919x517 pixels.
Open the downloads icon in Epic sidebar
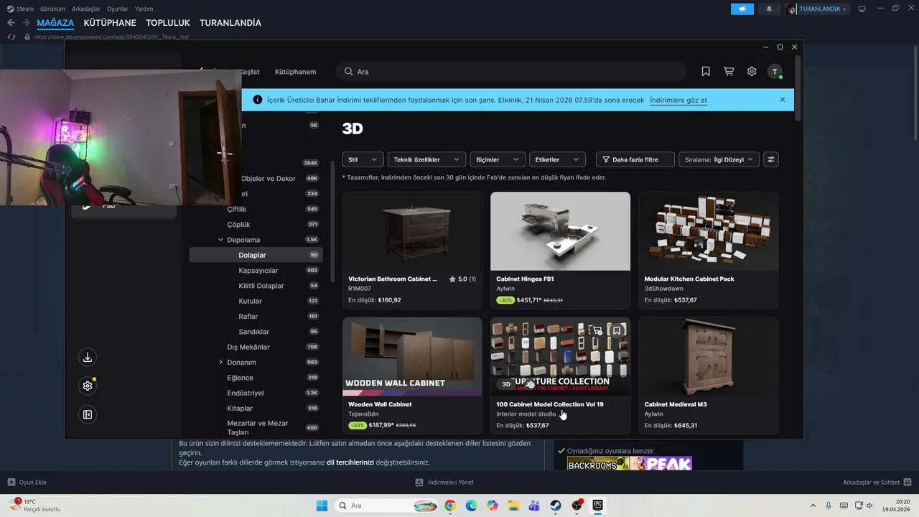click(x=88, y=357)
